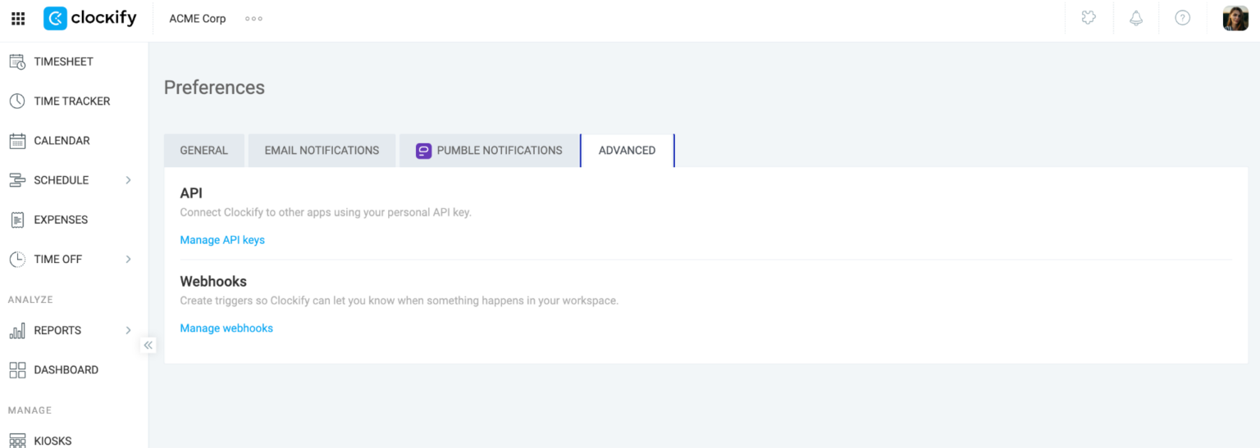The width and height of the screenshot is (1260, 448).
Task: Click the Manage API keys link
Action: pyautogui.click(x=222, y=240)
